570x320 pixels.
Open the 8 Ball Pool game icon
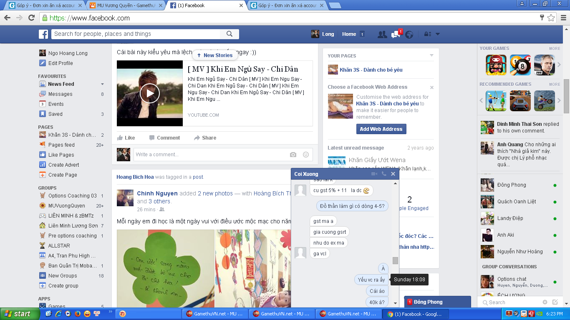pyautogui.click(x=520, y=65)
